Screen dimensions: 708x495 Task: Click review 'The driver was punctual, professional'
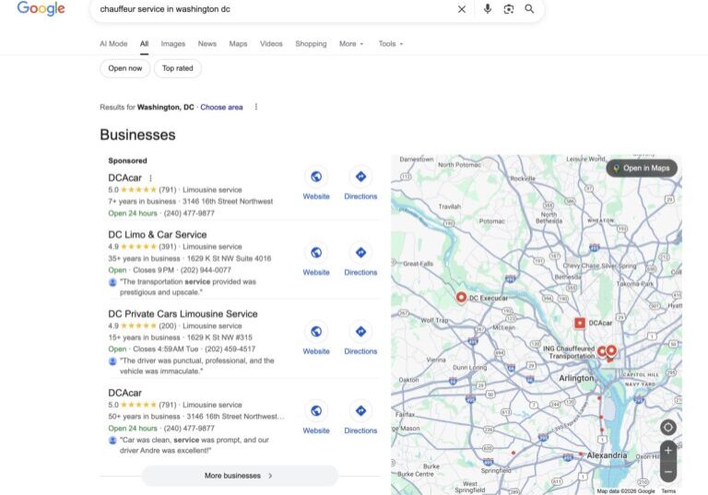(x=197, y=366)
